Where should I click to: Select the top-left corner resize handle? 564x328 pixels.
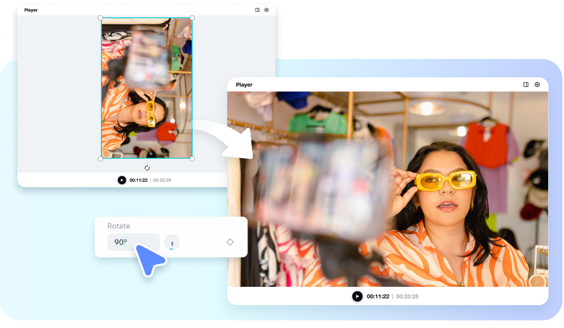point(100,18)
